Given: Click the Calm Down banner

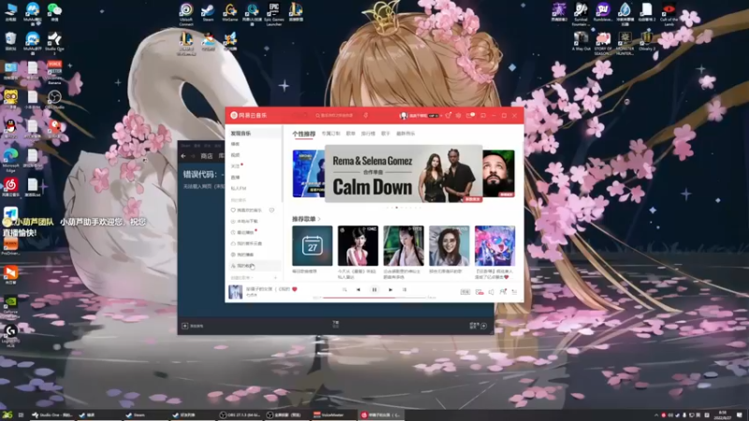Looking at the screenshot, I should (x=404, y=174).
